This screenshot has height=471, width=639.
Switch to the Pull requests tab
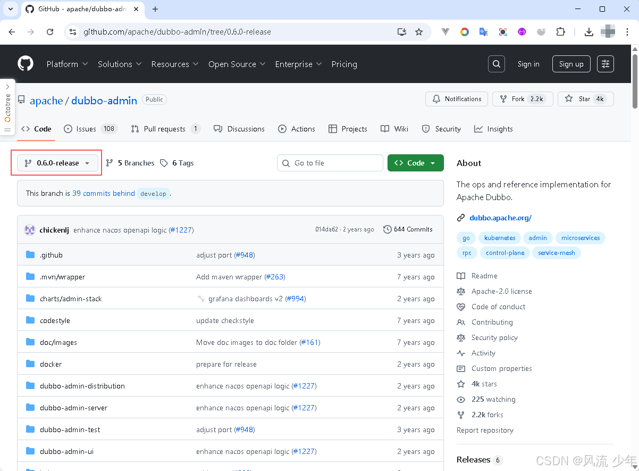[x=165, y=129]
